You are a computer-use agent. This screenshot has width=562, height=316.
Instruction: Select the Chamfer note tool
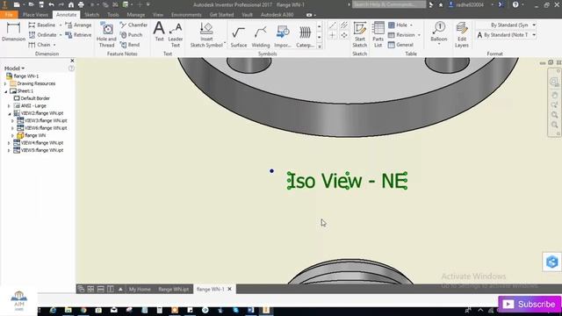tap(133, 25)
